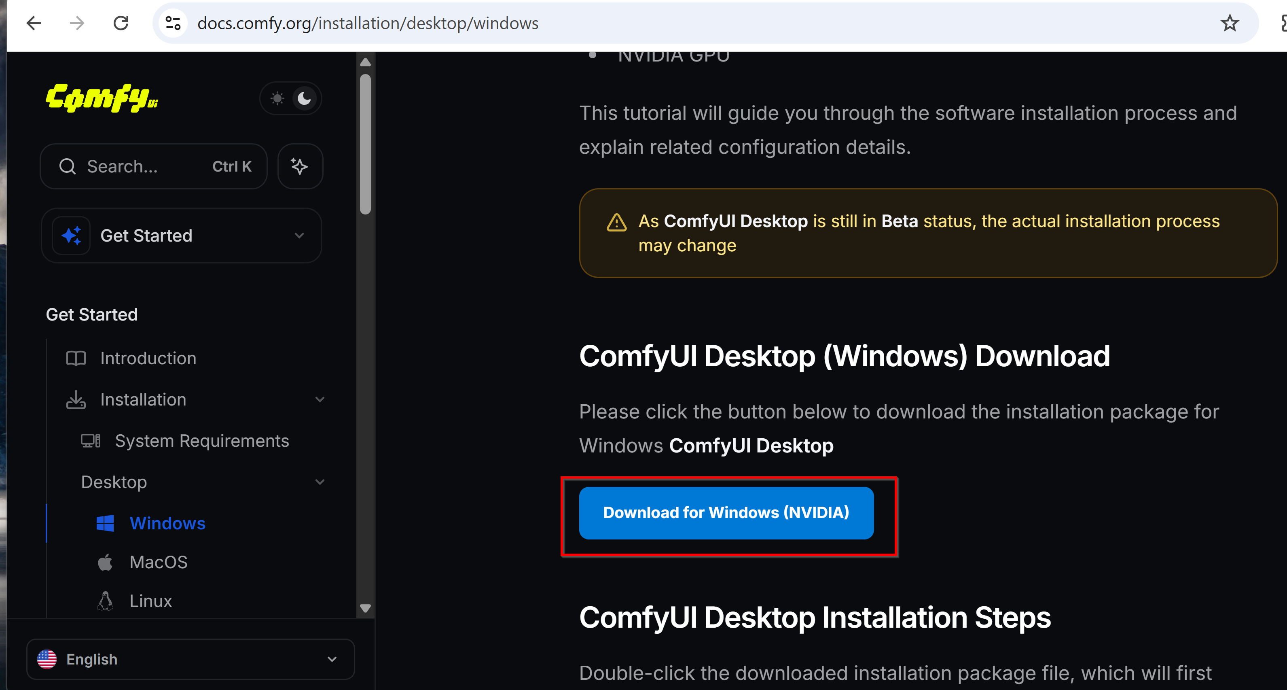Open the Installation menu item
Viewport: 1287px width, 690px height.
tap(143, 399)
